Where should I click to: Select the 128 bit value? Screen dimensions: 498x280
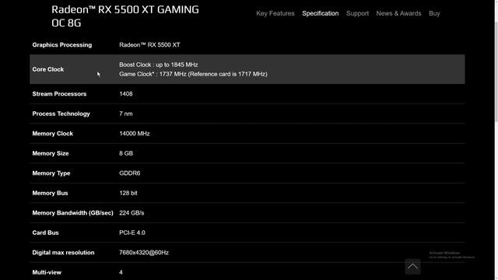coord(128,193)
